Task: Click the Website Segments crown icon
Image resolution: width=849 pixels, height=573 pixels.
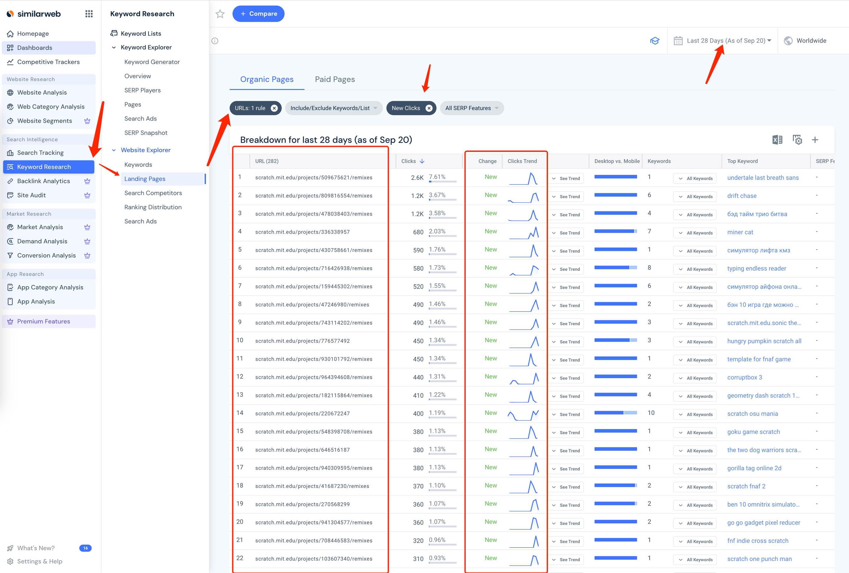Action: click(x=87, y=121)
